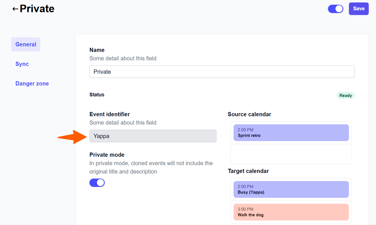
Task: Open the General settings tab
Action: 26,44
